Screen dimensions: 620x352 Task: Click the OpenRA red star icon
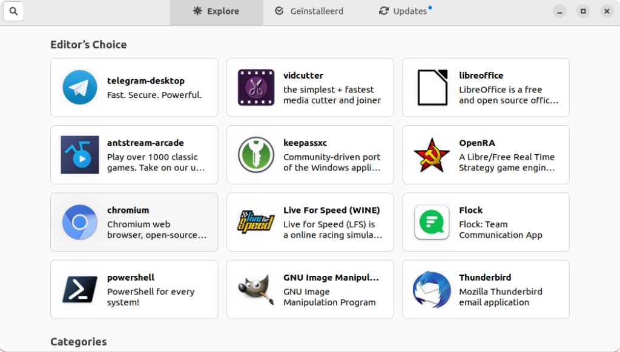[x=432, y=155]
